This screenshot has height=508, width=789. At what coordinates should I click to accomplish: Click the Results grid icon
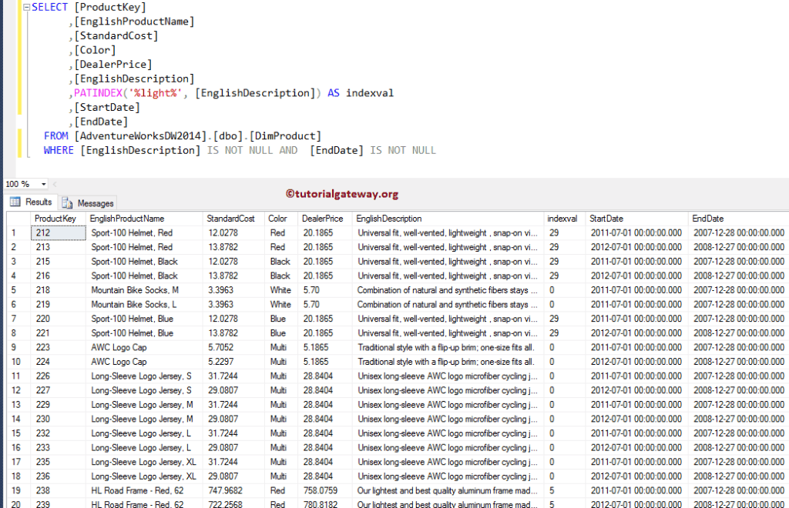point(15,202)
